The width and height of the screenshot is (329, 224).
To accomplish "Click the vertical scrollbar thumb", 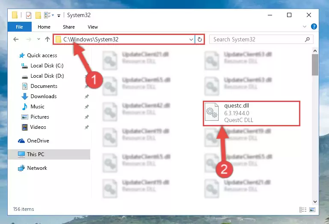I will [x=315, y=65].
